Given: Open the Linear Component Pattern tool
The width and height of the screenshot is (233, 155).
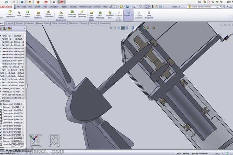Looking at the screenshot, I should [x=27, y=14].
